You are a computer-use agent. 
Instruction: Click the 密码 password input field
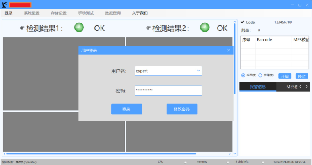tap(168, 90)
